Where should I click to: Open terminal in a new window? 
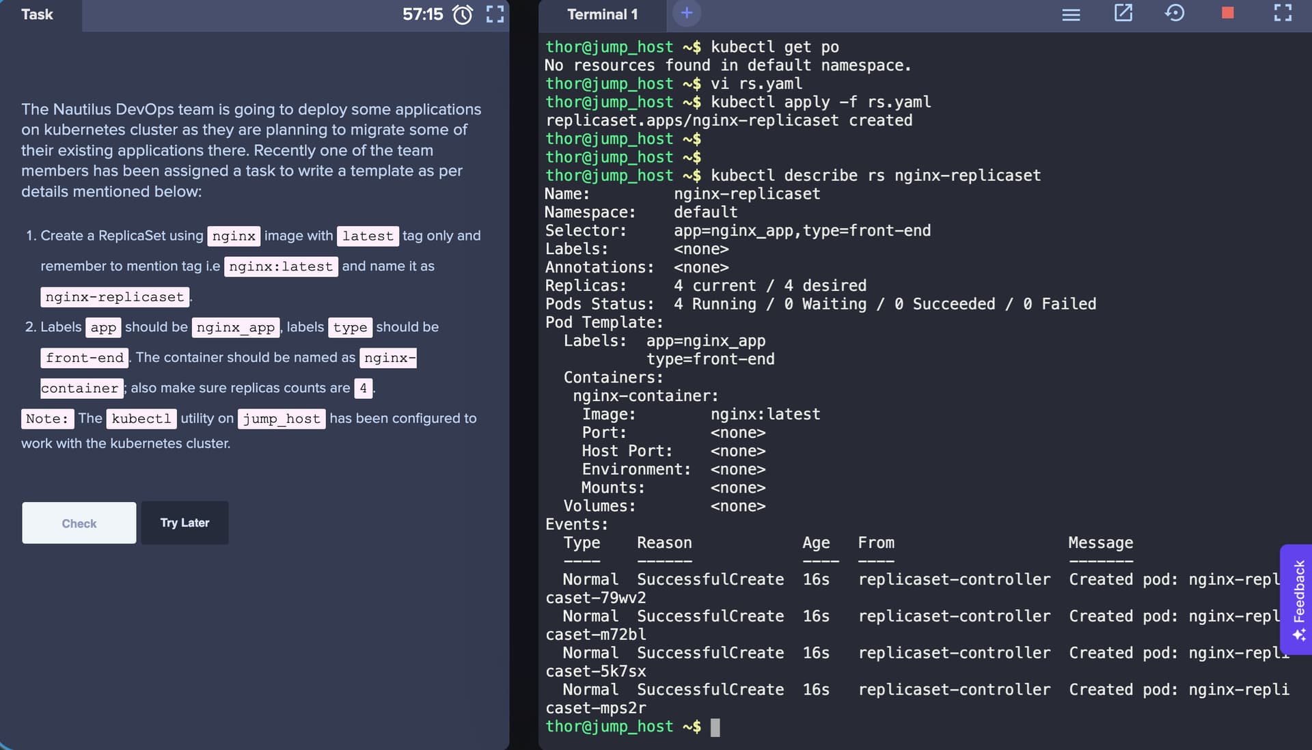pos(1123,13)
